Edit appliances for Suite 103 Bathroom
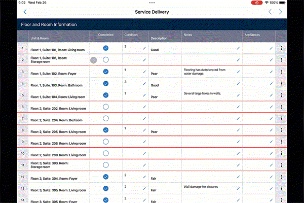Screen dimensions: 304x203 (x=271, y=84)
